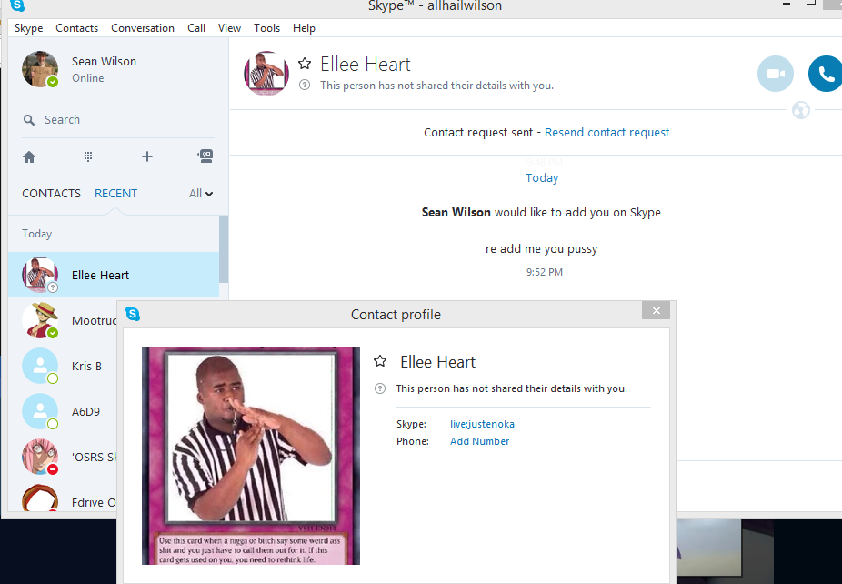This screenshot has width=842, height=584.
Task: Click the plus icon to add contact
Action: [147, 156]
